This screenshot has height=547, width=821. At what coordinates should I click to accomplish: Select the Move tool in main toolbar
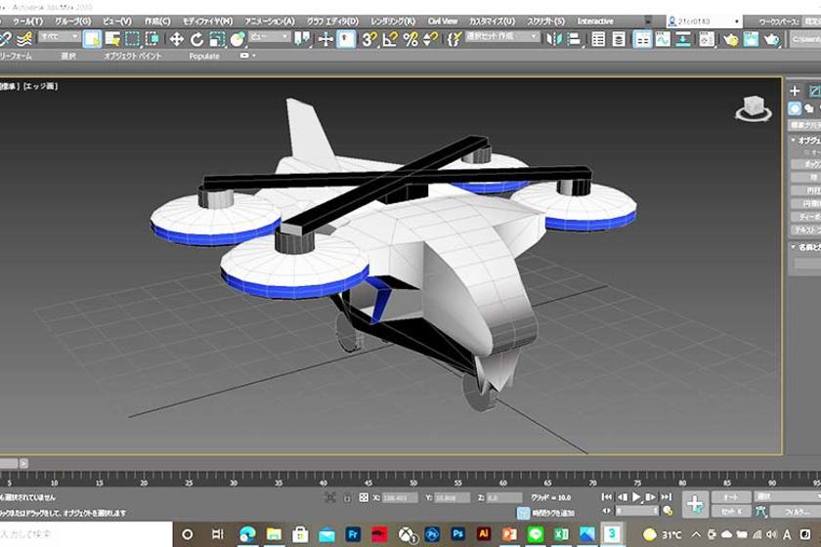tap(177, 39)
